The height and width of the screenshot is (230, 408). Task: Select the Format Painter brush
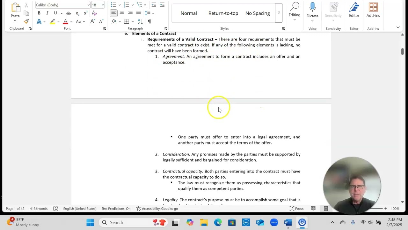[26, 21]
